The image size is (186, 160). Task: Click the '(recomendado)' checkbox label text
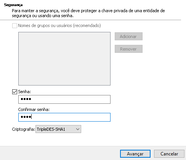pos(87,25)
